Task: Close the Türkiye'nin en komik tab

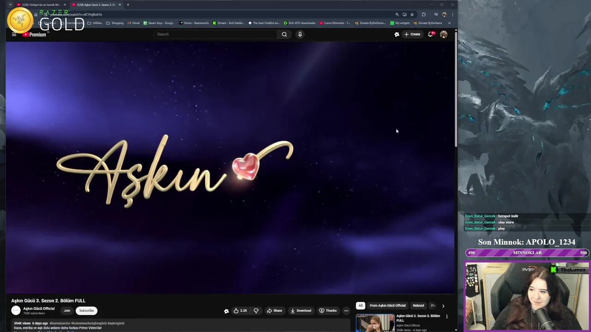Action: 65,5
